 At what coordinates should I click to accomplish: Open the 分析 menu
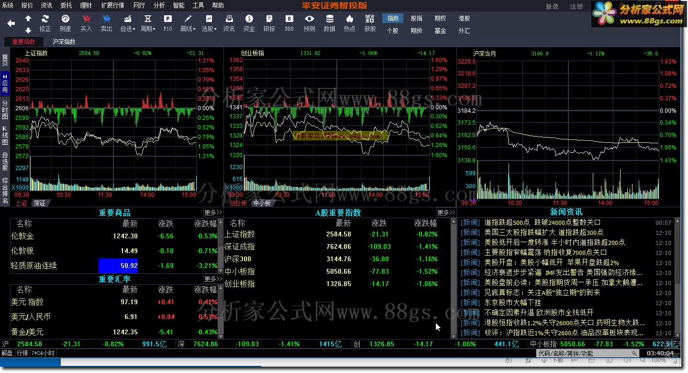pos(159,5)
